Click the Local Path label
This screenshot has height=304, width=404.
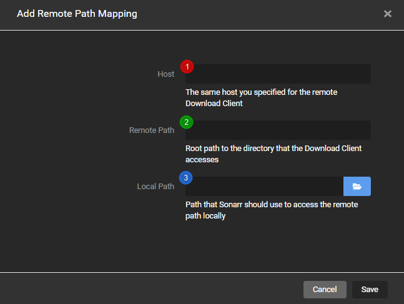pyautogui.click(x=155, y=187)
